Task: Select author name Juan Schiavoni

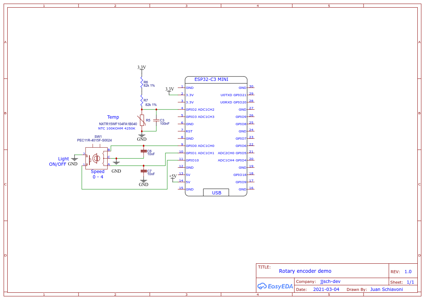Action: (386, 289)
